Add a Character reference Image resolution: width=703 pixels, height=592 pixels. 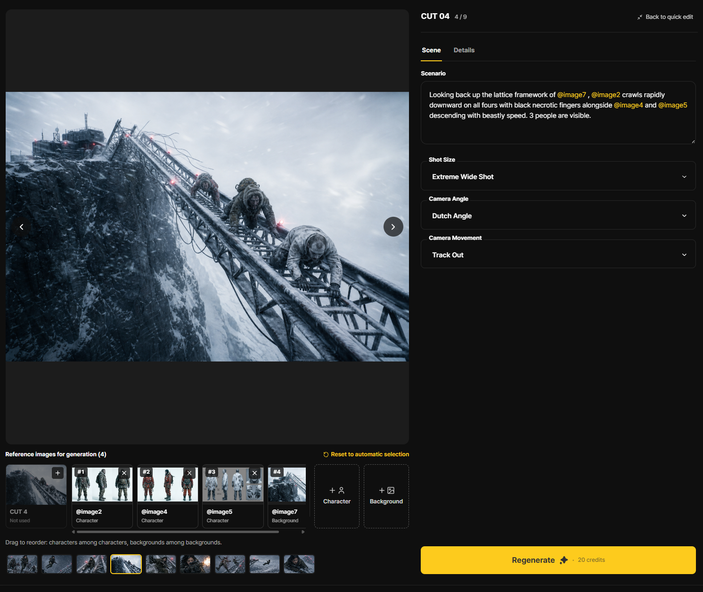pyautogui.click(x=337, y=496)
